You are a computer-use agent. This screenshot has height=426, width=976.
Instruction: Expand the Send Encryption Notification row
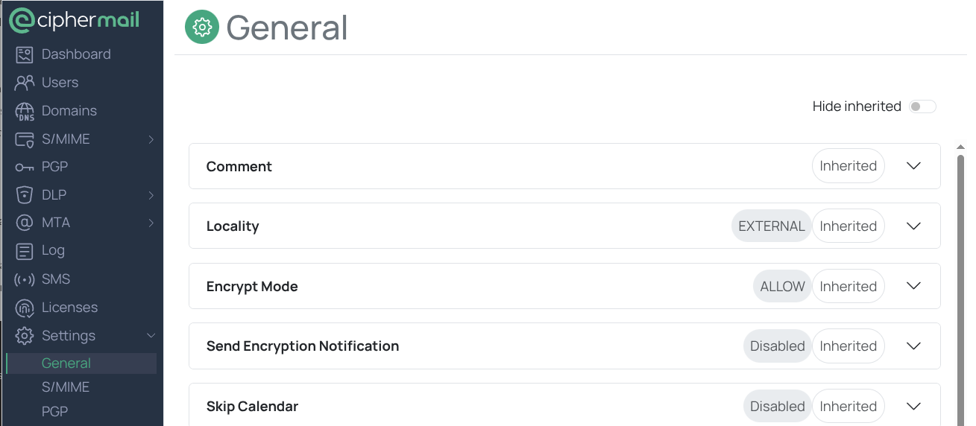point(913,346)
